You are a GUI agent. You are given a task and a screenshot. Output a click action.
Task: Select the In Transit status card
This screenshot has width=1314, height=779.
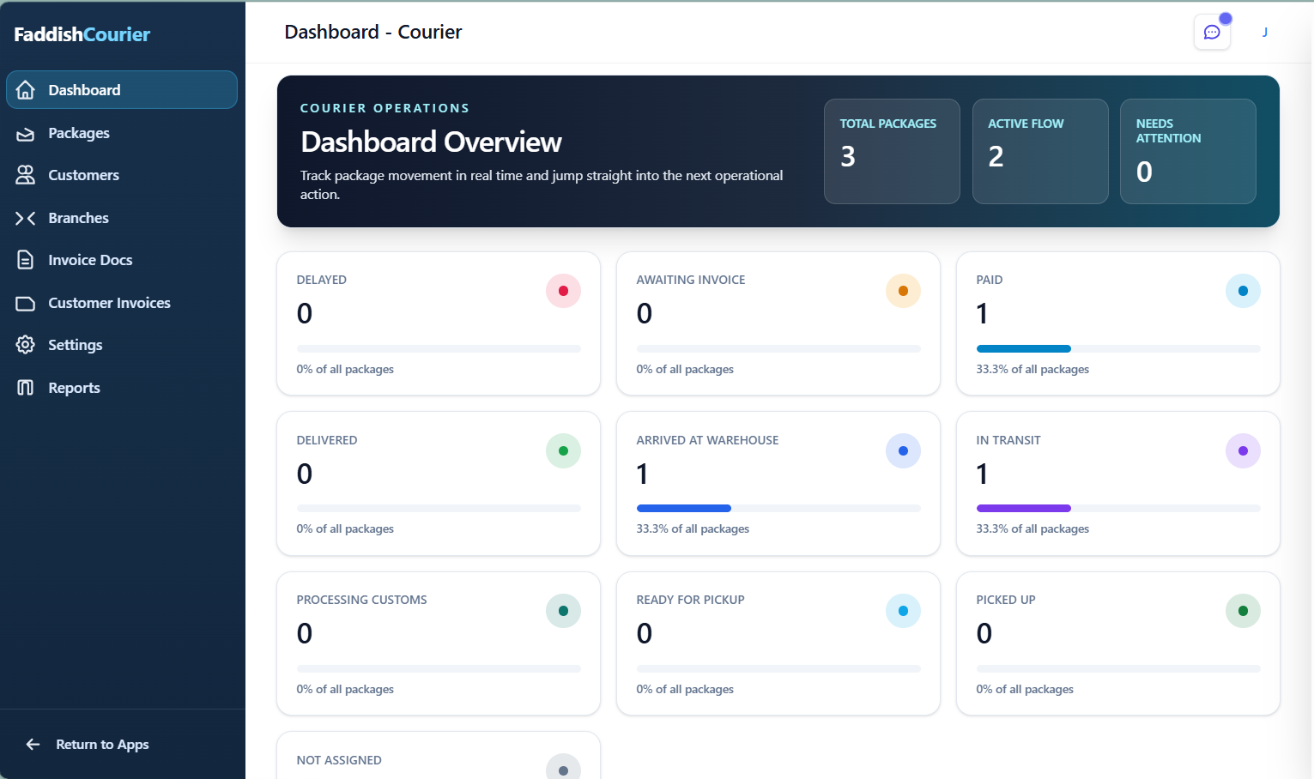1117,483
